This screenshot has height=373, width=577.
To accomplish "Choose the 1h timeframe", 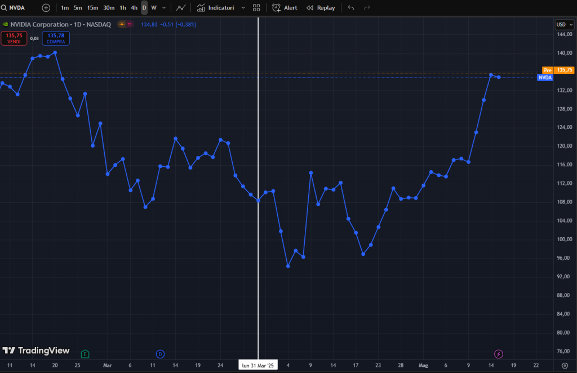I will [122, 8].
